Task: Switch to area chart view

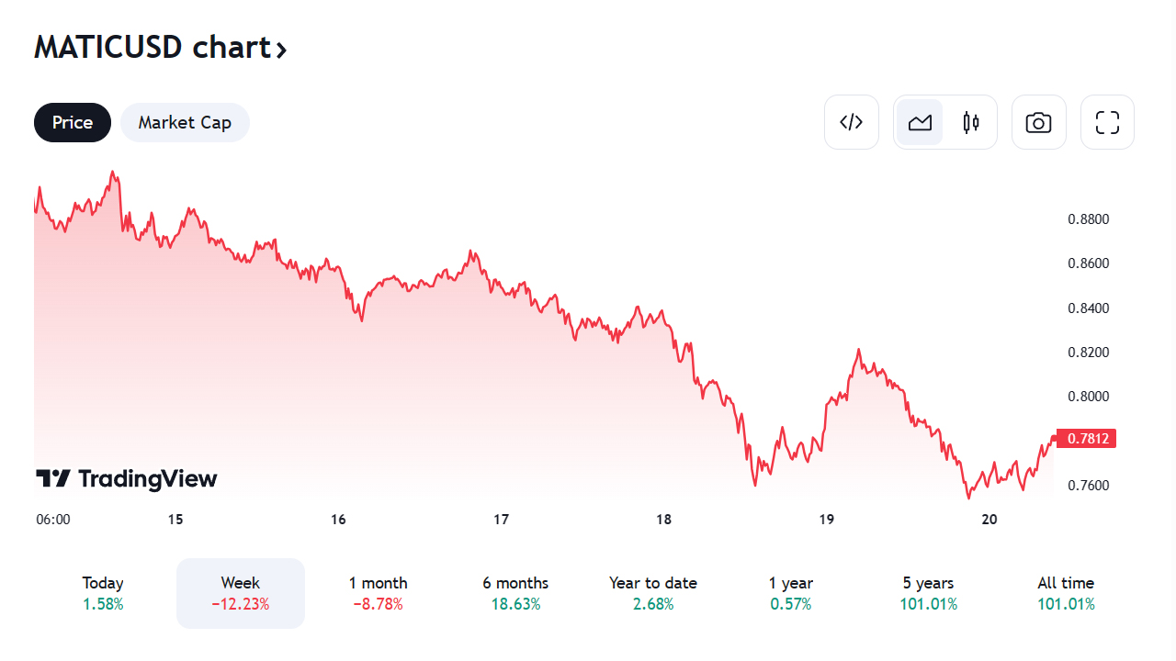Action: tap(920, 122)
